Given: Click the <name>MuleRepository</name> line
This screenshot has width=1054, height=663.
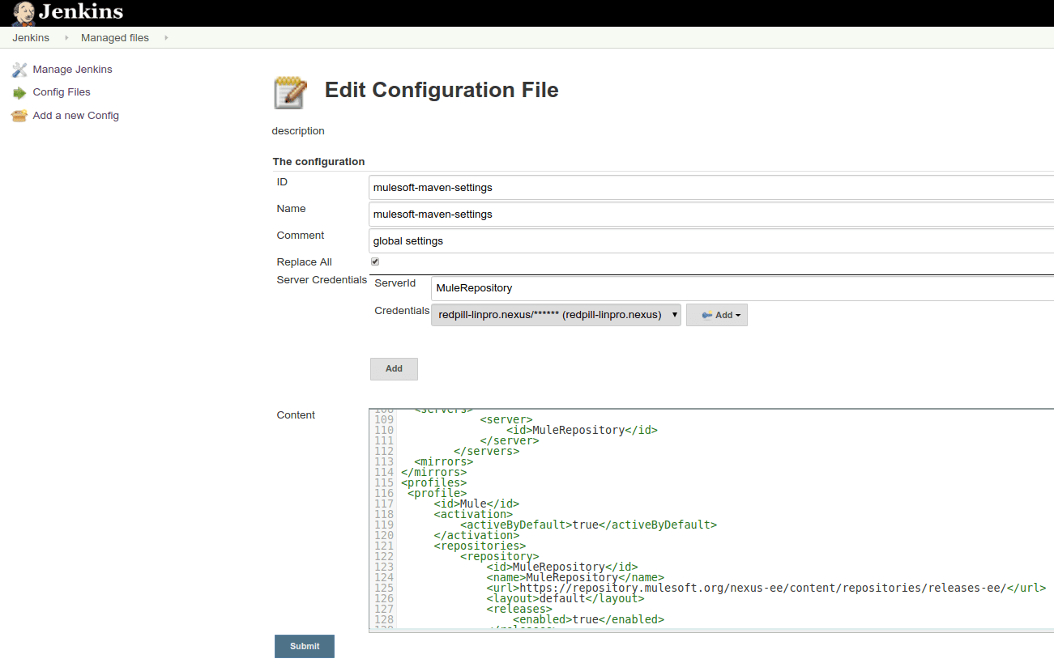Looking at the screenshot, I should 575,577.
